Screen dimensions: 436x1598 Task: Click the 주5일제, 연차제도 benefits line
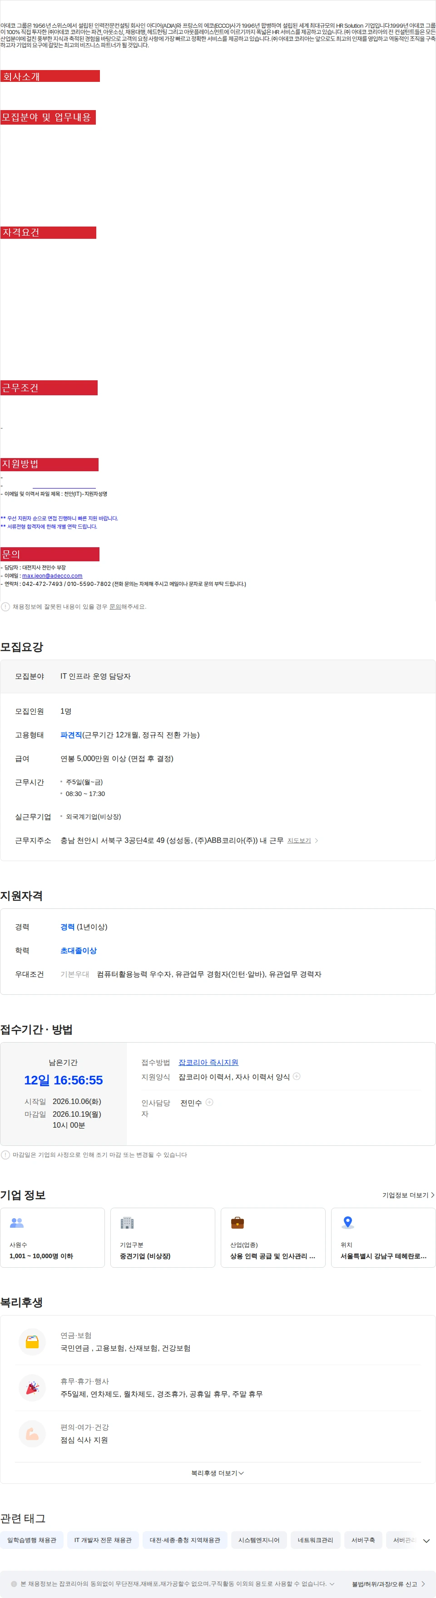(162, 1395)
